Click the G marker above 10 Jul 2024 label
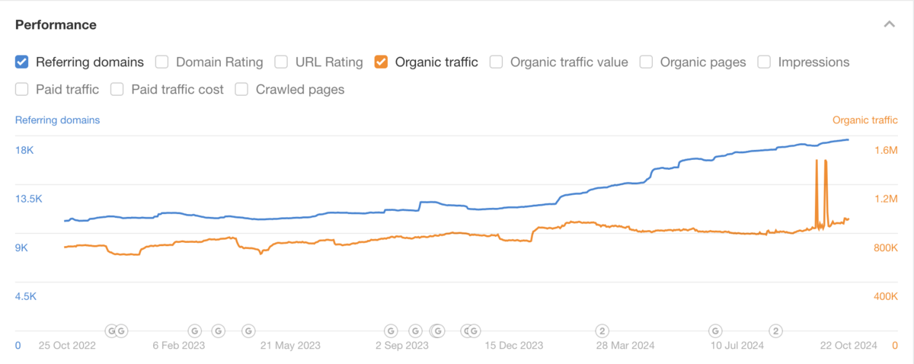The image size is (914, 364). tap(715, 330)
